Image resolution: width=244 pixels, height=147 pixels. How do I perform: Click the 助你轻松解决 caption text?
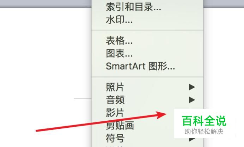coord(204,132)
